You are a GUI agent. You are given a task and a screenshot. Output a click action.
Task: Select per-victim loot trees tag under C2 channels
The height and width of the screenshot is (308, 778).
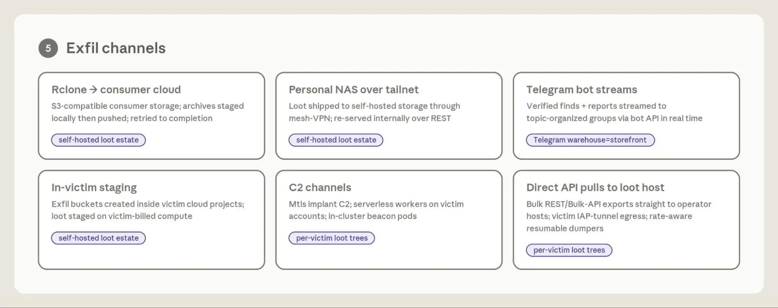coord(332,238)
